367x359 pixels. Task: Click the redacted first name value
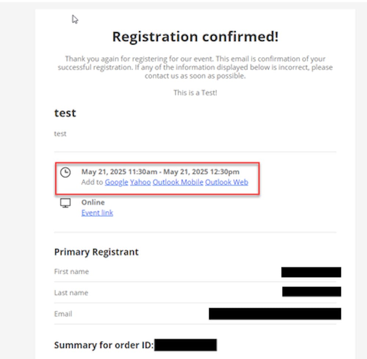coord(311,272)
